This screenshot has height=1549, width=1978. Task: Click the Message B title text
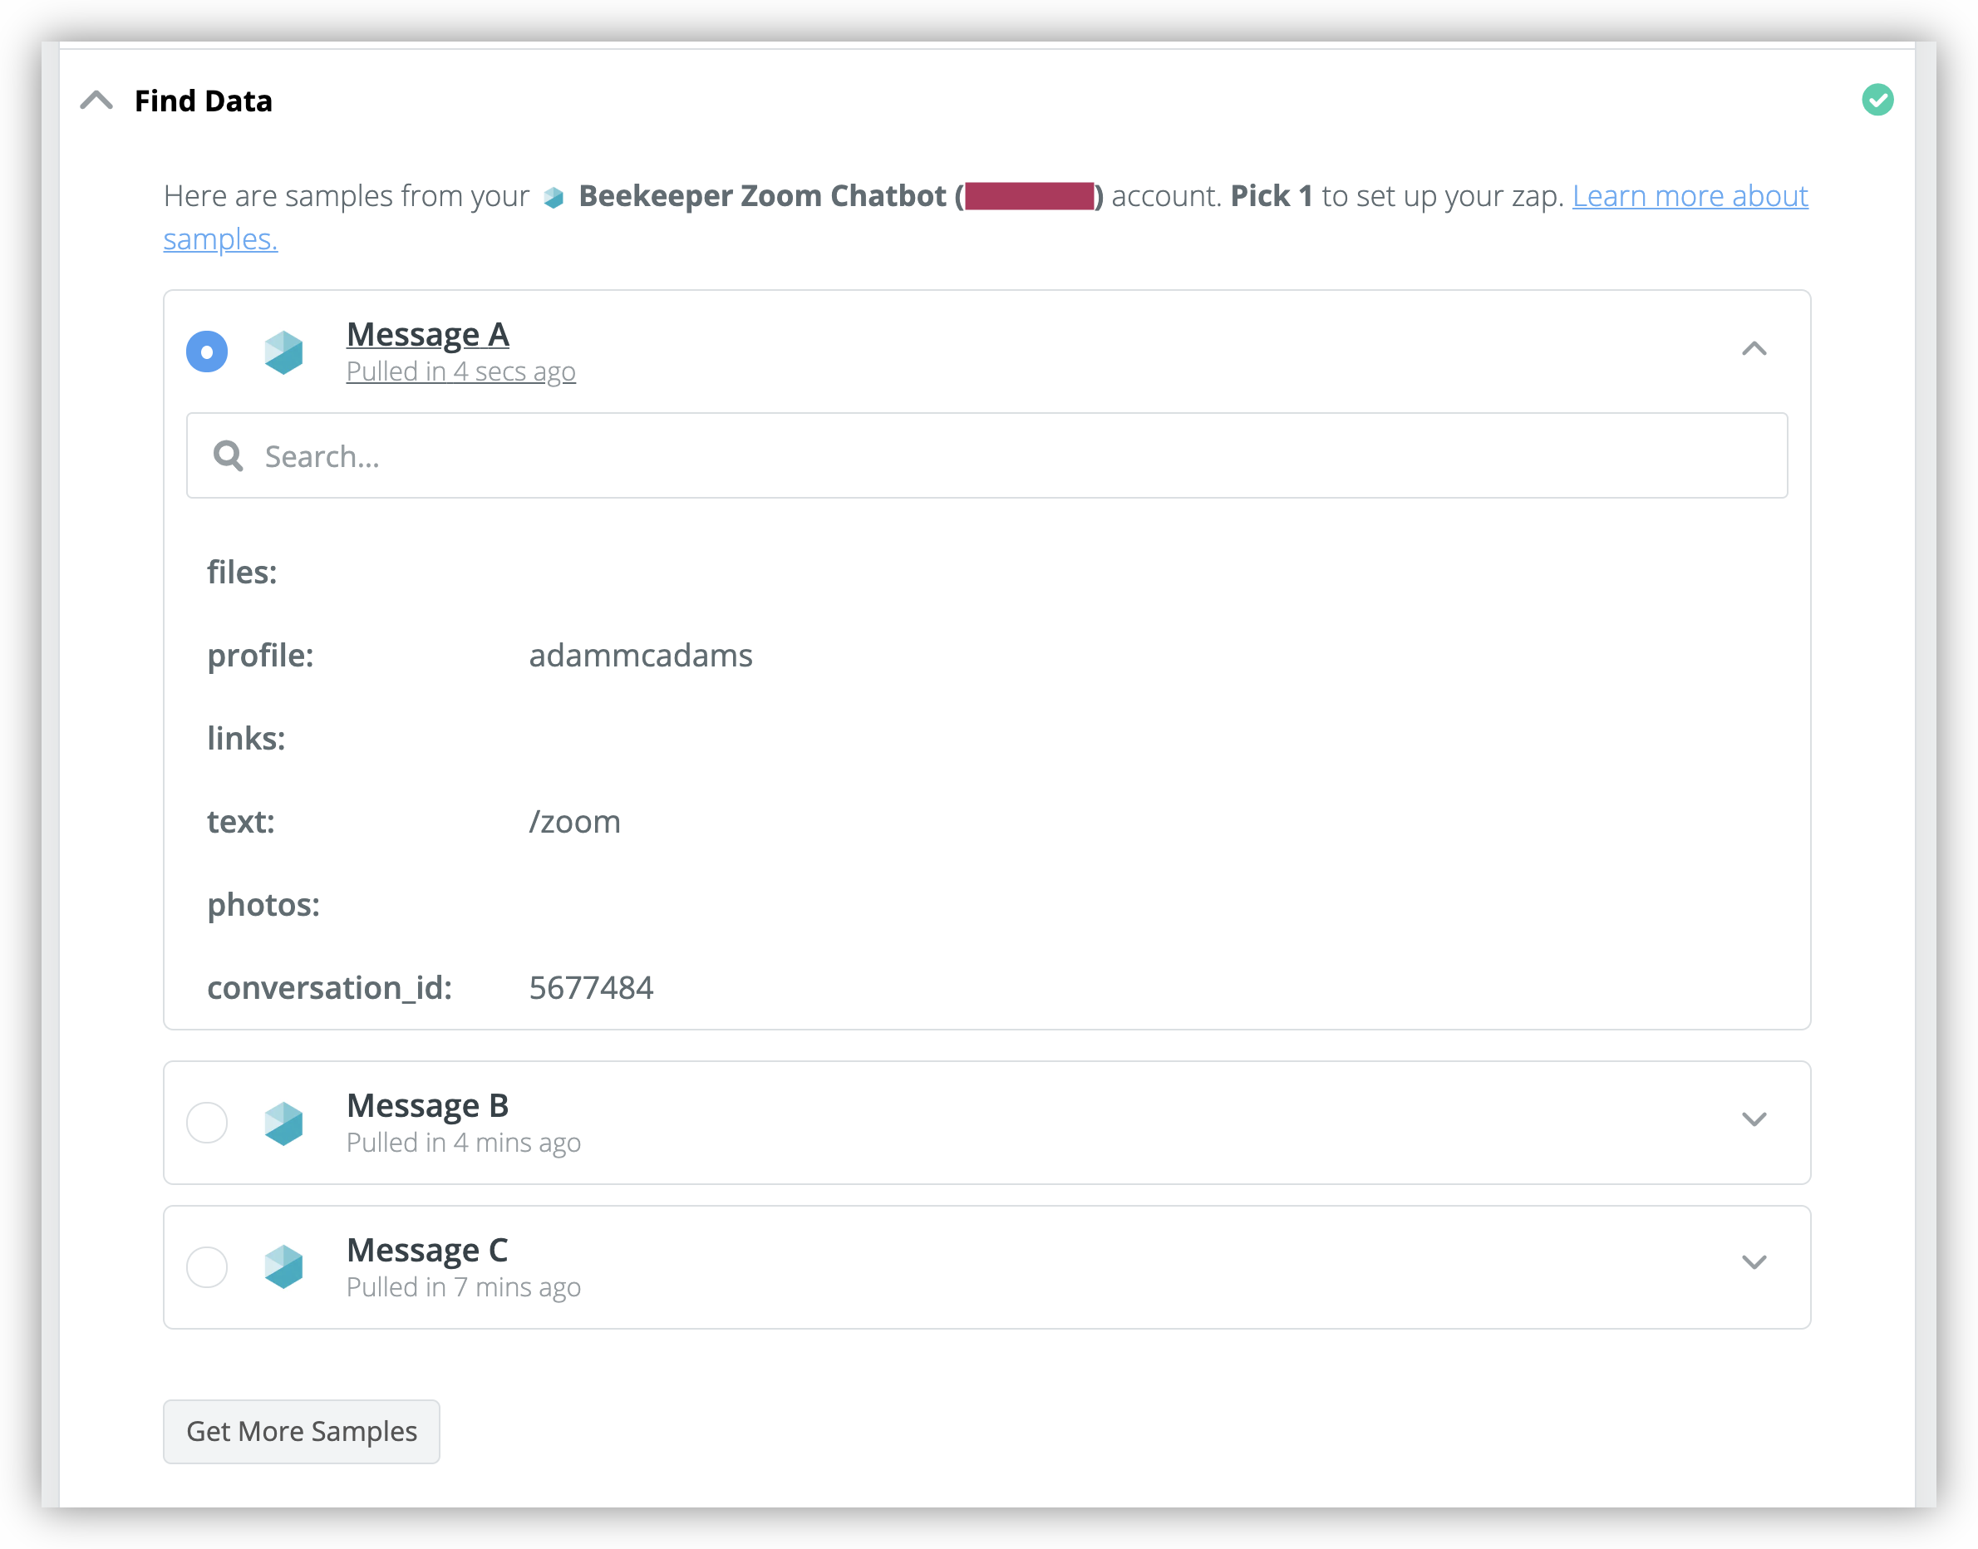427,1105
